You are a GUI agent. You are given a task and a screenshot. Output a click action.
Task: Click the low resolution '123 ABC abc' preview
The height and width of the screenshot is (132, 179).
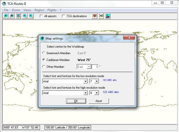[x=110, y=80]
